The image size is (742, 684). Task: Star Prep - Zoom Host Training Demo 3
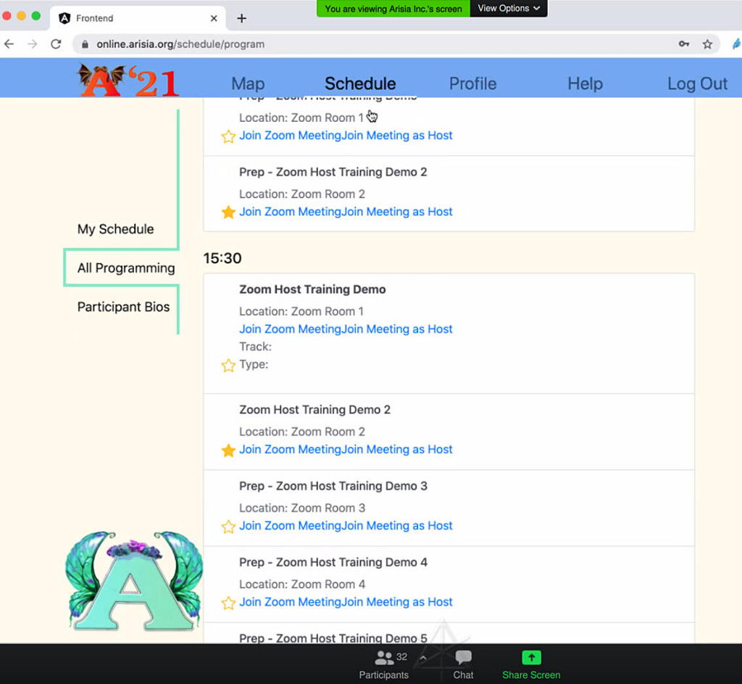[228, 527]
